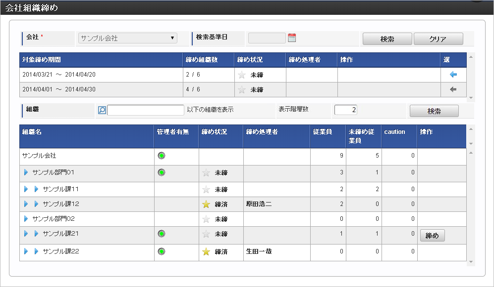The width and height of the screenshot is (494, 287).
Task: Select the period 2014/04/01 ～ 2014/04/30
Action: click(x=59, y=89)
